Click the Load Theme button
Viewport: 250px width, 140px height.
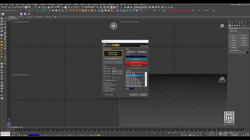click(x=131, y=52)
